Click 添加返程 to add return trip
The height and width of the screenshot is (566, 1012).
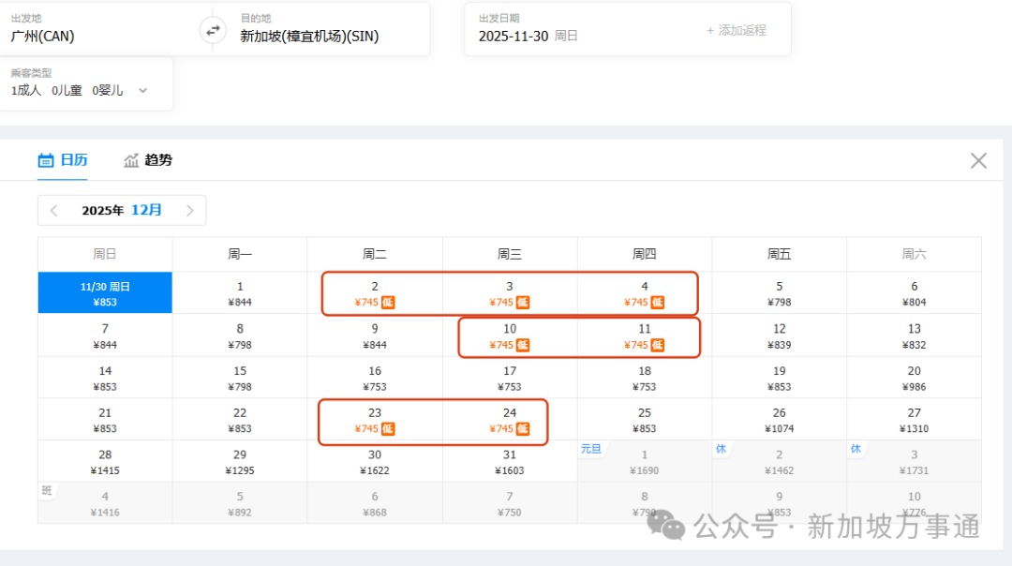736,30
